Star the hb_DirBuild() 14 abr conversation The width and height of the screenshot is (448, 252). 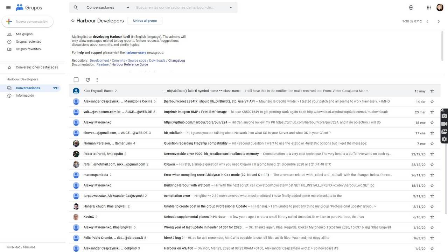[432, 101]
